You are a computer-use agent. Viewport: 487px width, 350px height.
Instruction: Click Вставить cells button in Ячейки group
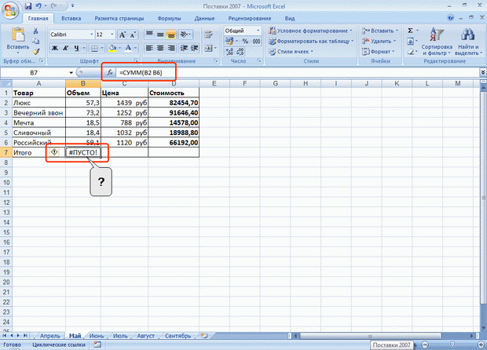[379, 31]
